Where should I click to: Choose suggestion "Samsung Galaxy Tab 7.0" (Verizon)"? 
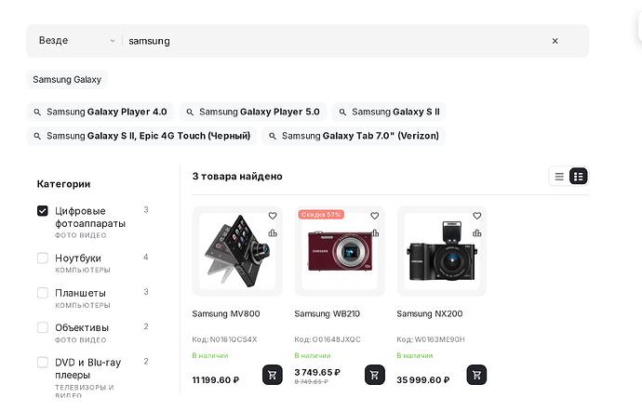pos(354,136)
